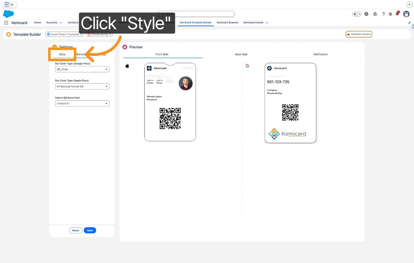The height and width of the screenshot is (263, 414).
Task: Click the top-left plus and menu pill
Action: pos(9,4)
